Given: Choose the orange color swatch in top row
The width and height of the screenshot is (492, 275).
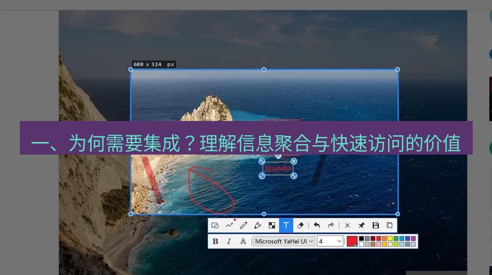Looking at the screenshot, I should pos(384,238).
